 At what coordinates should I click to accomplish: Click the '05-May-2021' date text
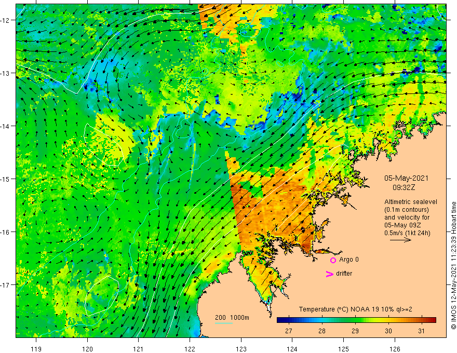pyautogui.click(x=406, y=178)
